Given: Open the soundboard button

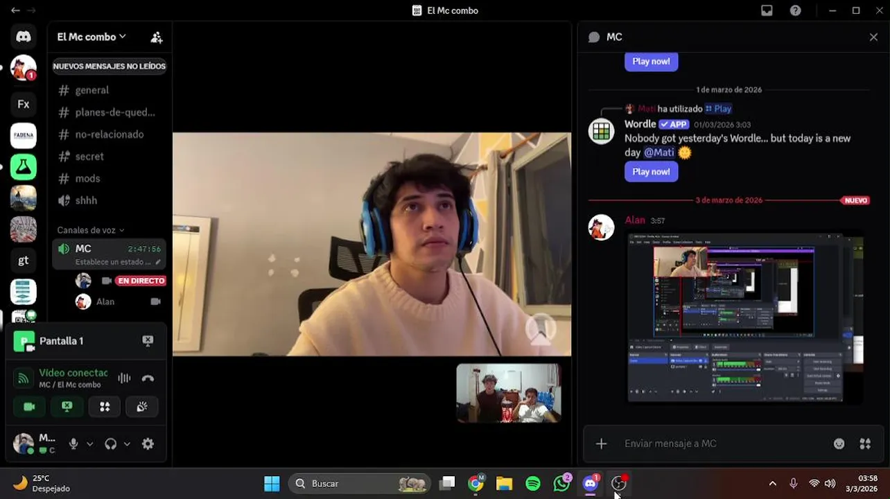Looking at the screenshot, I should pos(142,407).
